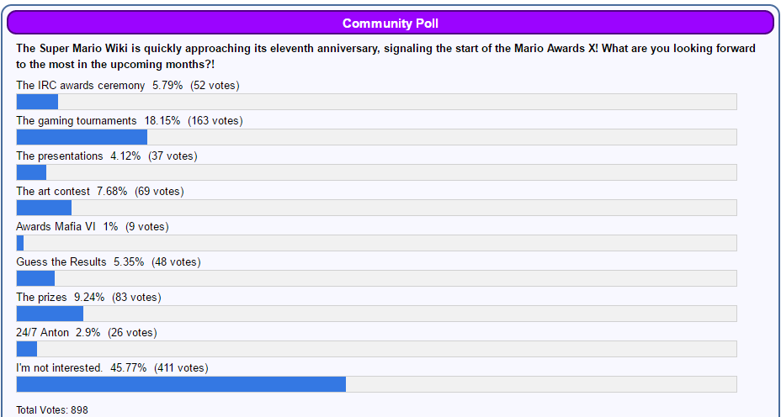Click the 'I'm not interested.' blue bar
Viewport: 781px width, 417px height.
coord(181,384)
